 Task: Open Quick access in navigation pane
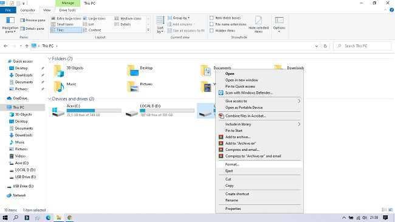(20, 61)
